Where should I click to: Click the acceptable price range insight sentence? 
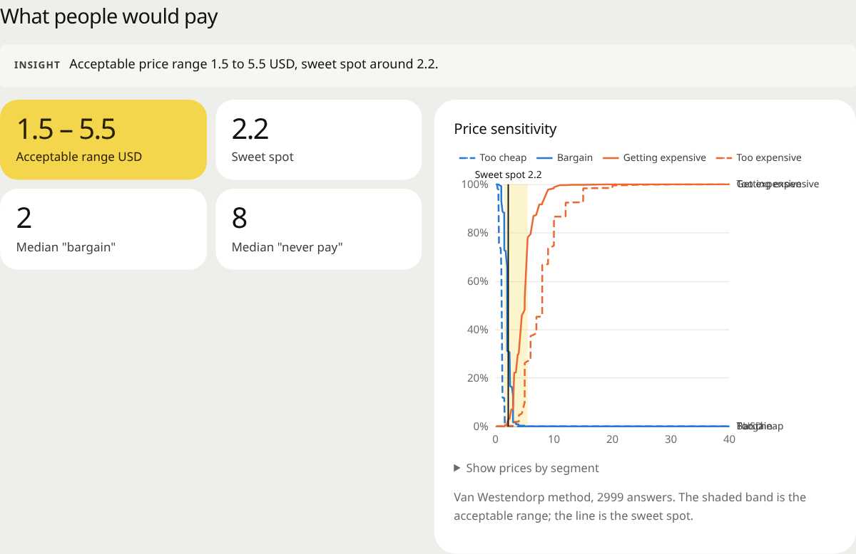254,64
